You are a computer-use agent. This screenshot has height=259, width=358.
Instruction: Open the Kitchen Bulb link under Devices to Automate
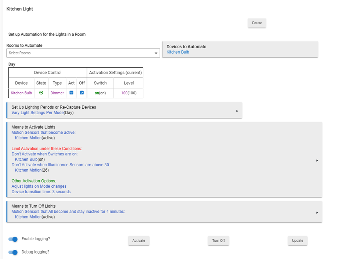point(178,52)
